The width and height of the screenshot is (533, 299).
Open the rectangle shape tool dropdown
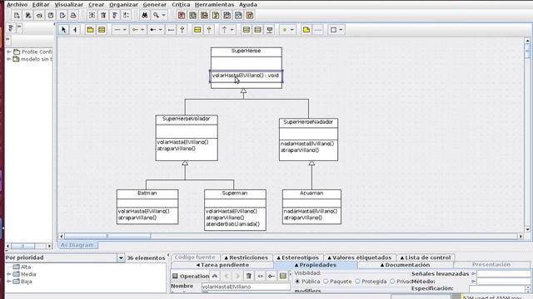(341, 30)
